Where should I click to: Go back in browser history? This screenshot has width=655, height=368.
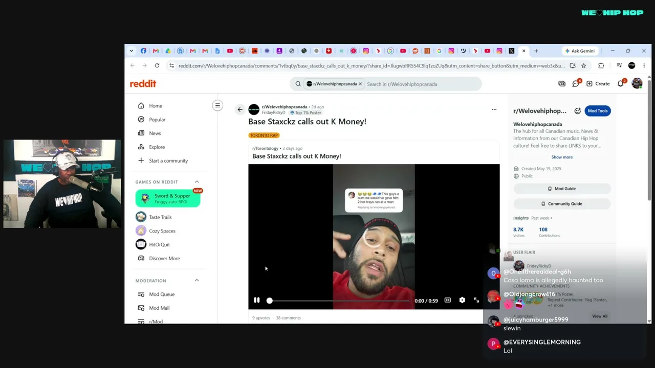point(133,66)
